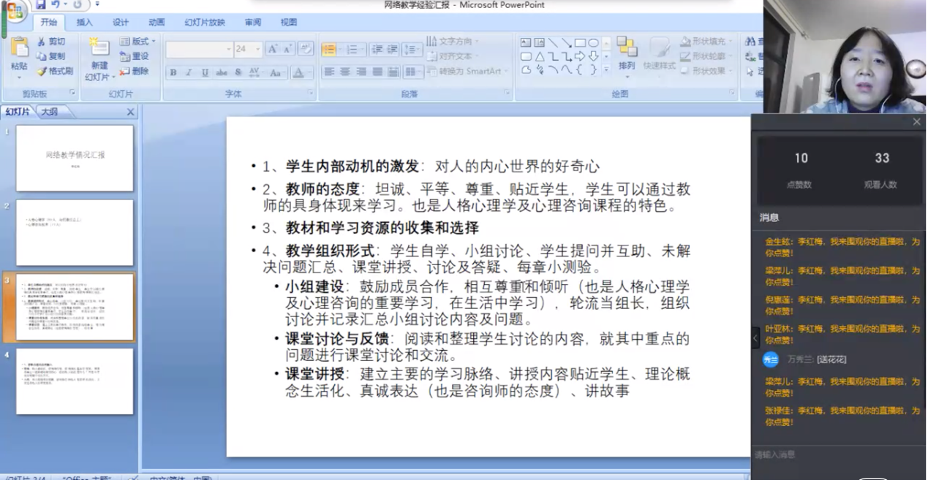This screenshot has width=928, height=480.
Task: Click the Save icon in quick access toolbar
Action: pyautogui.click(x=41, y=5)
